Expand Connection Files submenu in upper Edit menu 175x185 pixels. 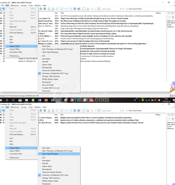click(21, 52)
